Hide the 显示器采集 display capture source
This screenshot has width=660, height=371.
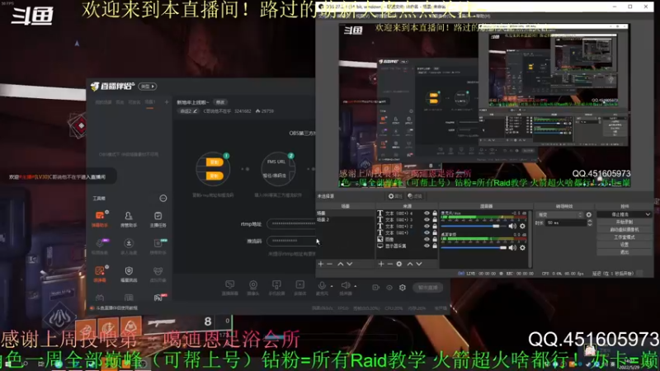click(x=427, y=246)
